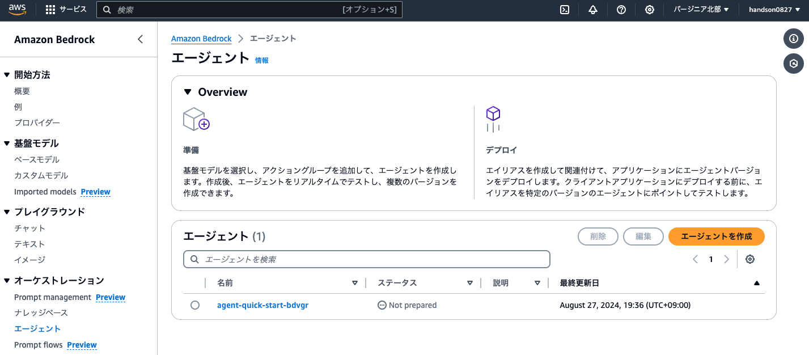Click the Amazon Bedrock sidebar title
The image size is (809, 355).
(54, 40)
